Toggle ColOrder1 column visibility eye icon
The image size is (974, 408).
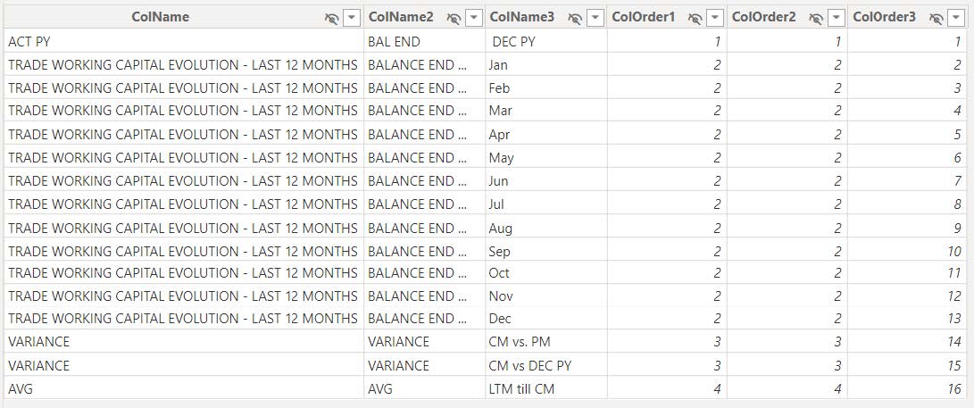[x=694, y=17]
